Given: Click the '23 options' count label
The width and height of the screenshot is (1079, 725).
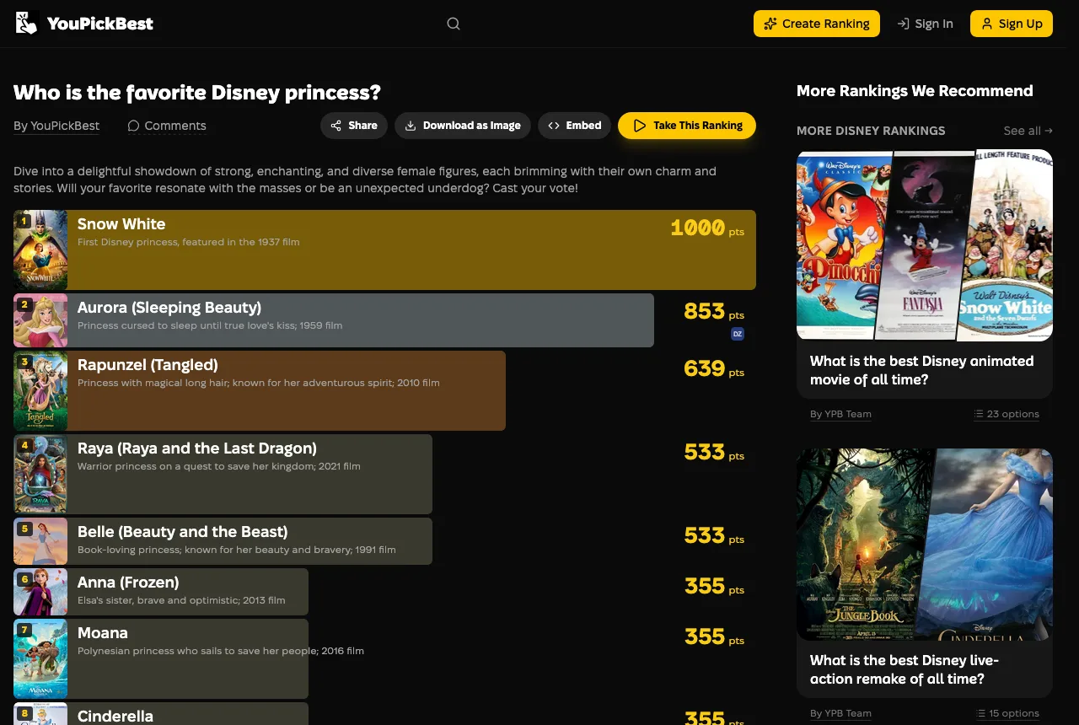Looking at the screenshot, I should 1007,414.
